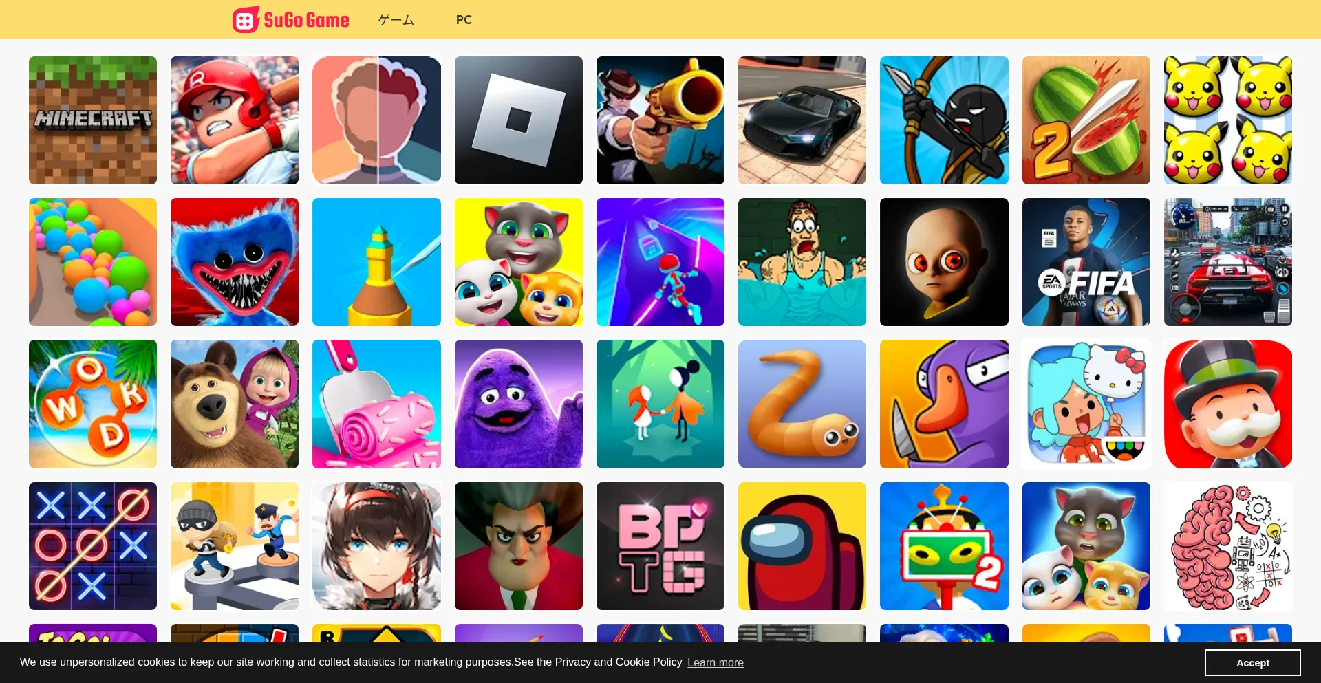Launch the EA FIFA game icon

click(x=1086, y=262)
